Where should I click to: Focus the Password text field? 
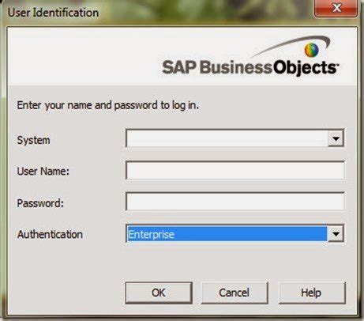(235, 202)
